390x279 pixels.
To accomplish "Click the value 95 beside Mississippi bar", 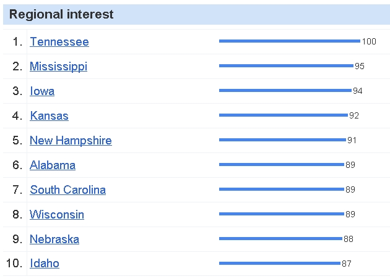I will point(360,66).
